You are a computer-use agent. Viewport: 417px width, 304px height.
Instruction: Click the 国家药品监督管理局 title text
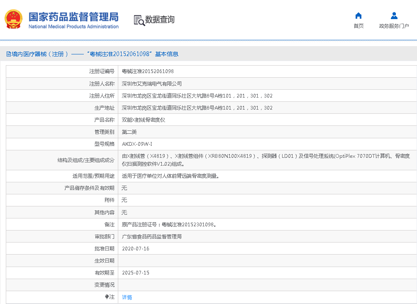73,17
